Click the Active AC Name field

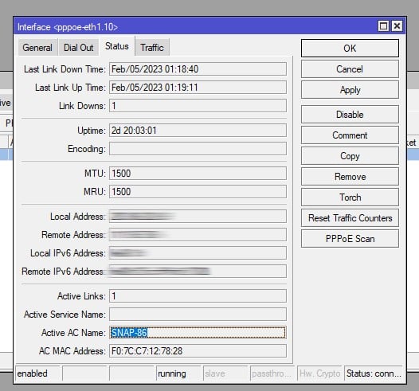(198, 333)
